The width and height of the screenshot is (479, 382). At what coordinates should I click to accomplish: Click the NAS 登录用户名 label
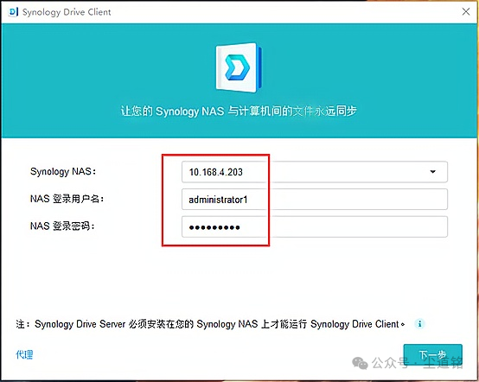(x=67, y=199)
